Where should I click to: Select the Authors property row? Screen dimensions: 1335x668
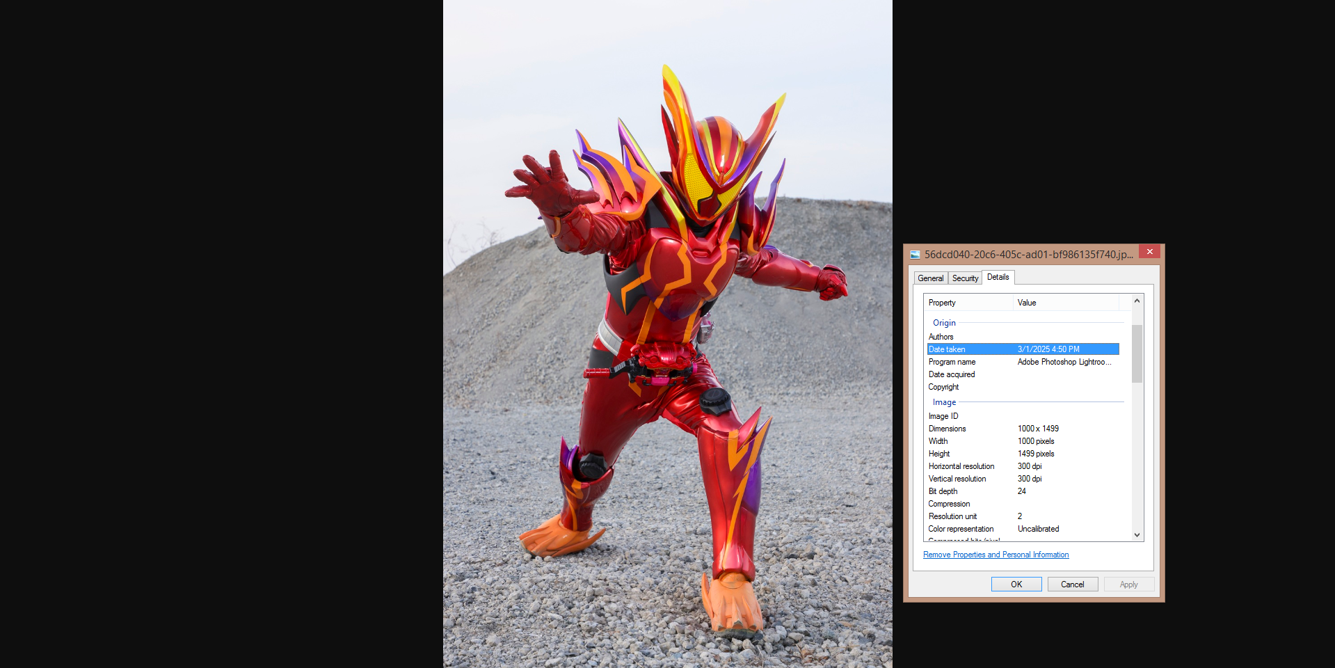point(1023,337)
